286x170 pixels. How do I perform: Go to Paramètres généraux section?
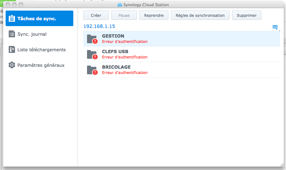click(39, 65)
